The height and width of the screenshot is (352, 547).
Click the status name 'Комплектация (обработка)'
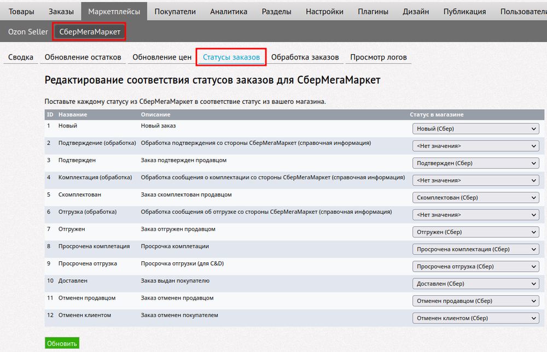pos(95,178)
